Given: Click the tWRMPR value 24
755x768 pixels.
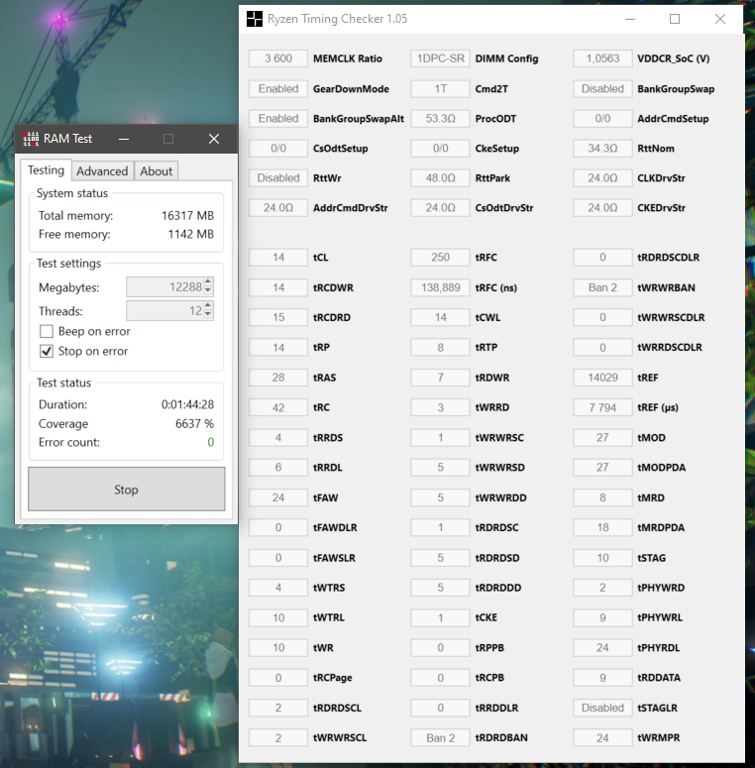Looking at the screenshot, I should point(602,737).
